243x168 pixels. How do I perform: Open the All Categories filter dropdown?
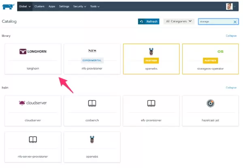[179, 21]
